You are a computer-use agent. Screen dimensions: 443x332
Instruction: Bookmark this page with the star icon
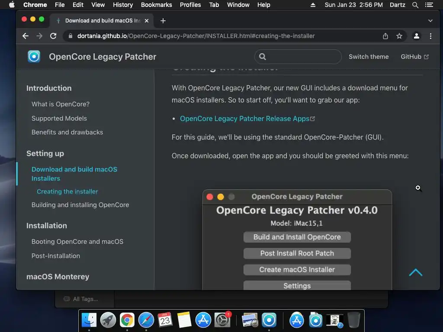pyautogui.click(x=399, y=36)
